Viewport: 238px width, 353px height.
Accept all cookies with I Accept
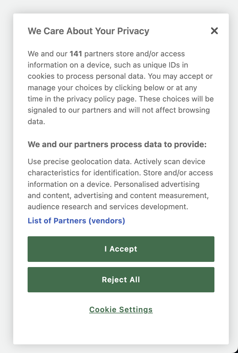coord(121,249)
